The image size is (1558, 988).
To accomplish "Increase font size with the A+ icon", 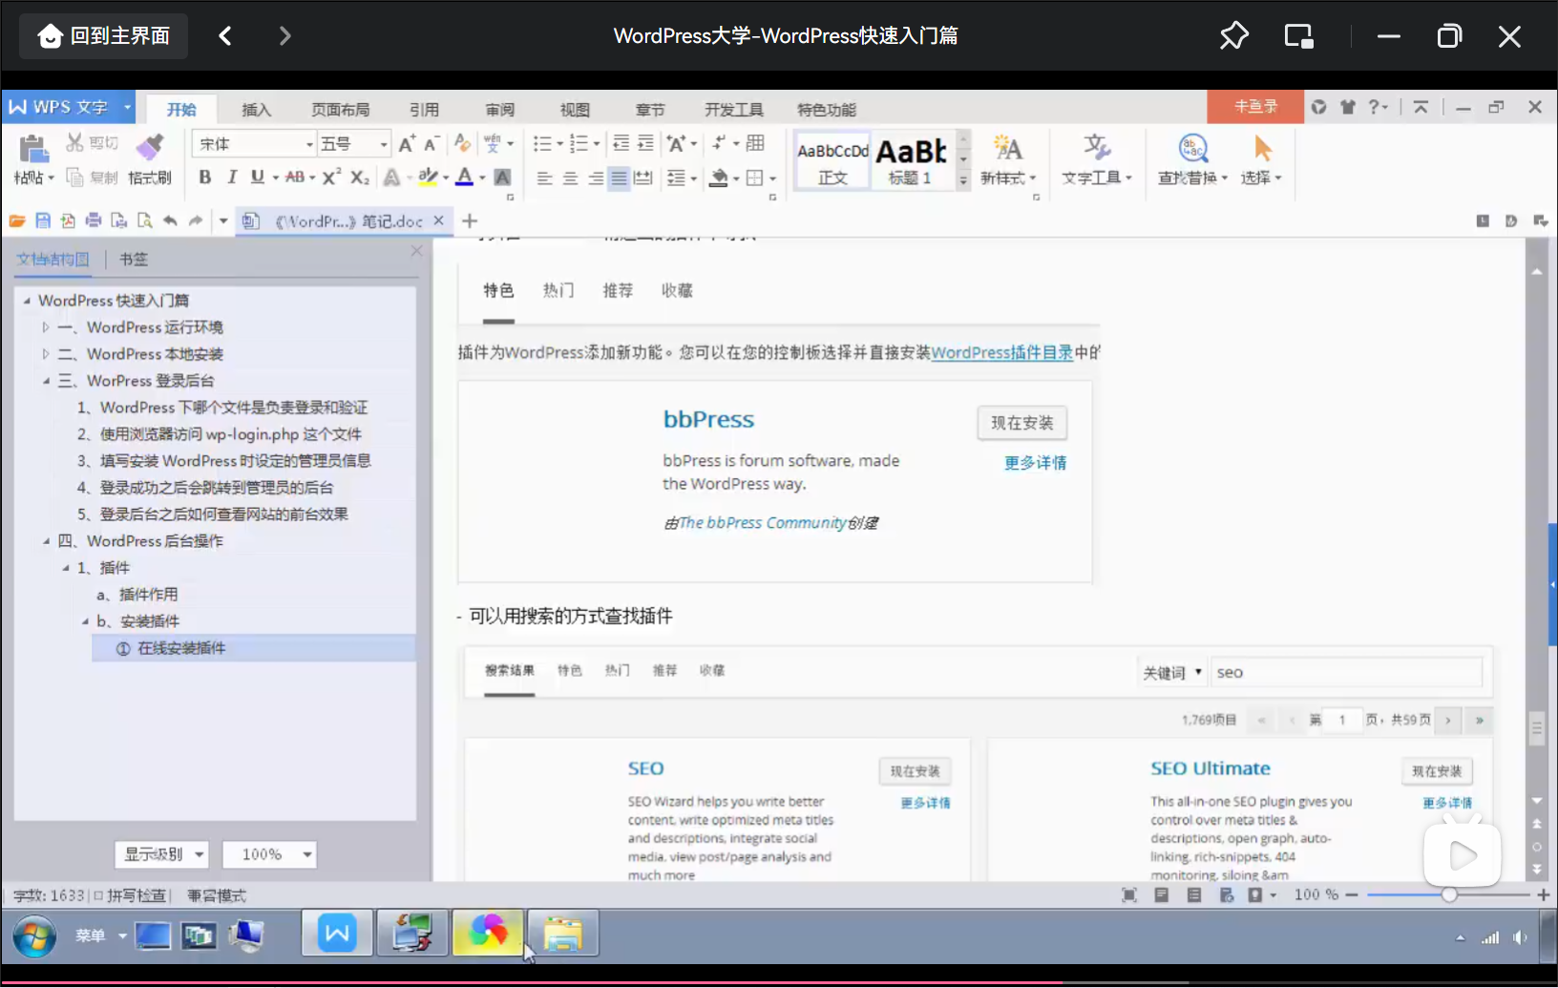I will coord(407,144).
